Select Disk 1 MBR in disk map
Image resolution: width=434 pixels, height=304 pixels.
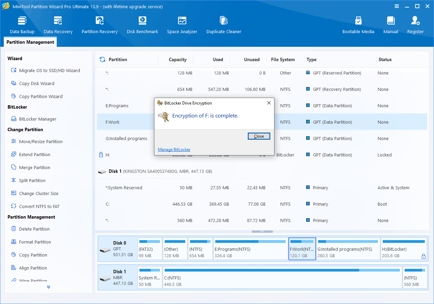tap(117, 278)
